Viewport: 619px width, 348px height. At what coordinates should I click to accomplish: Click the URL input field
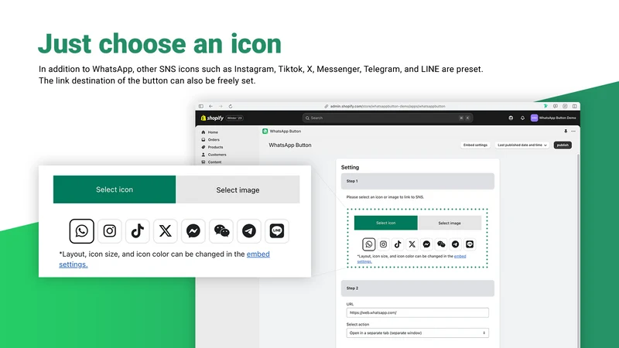tap(417, 312)
